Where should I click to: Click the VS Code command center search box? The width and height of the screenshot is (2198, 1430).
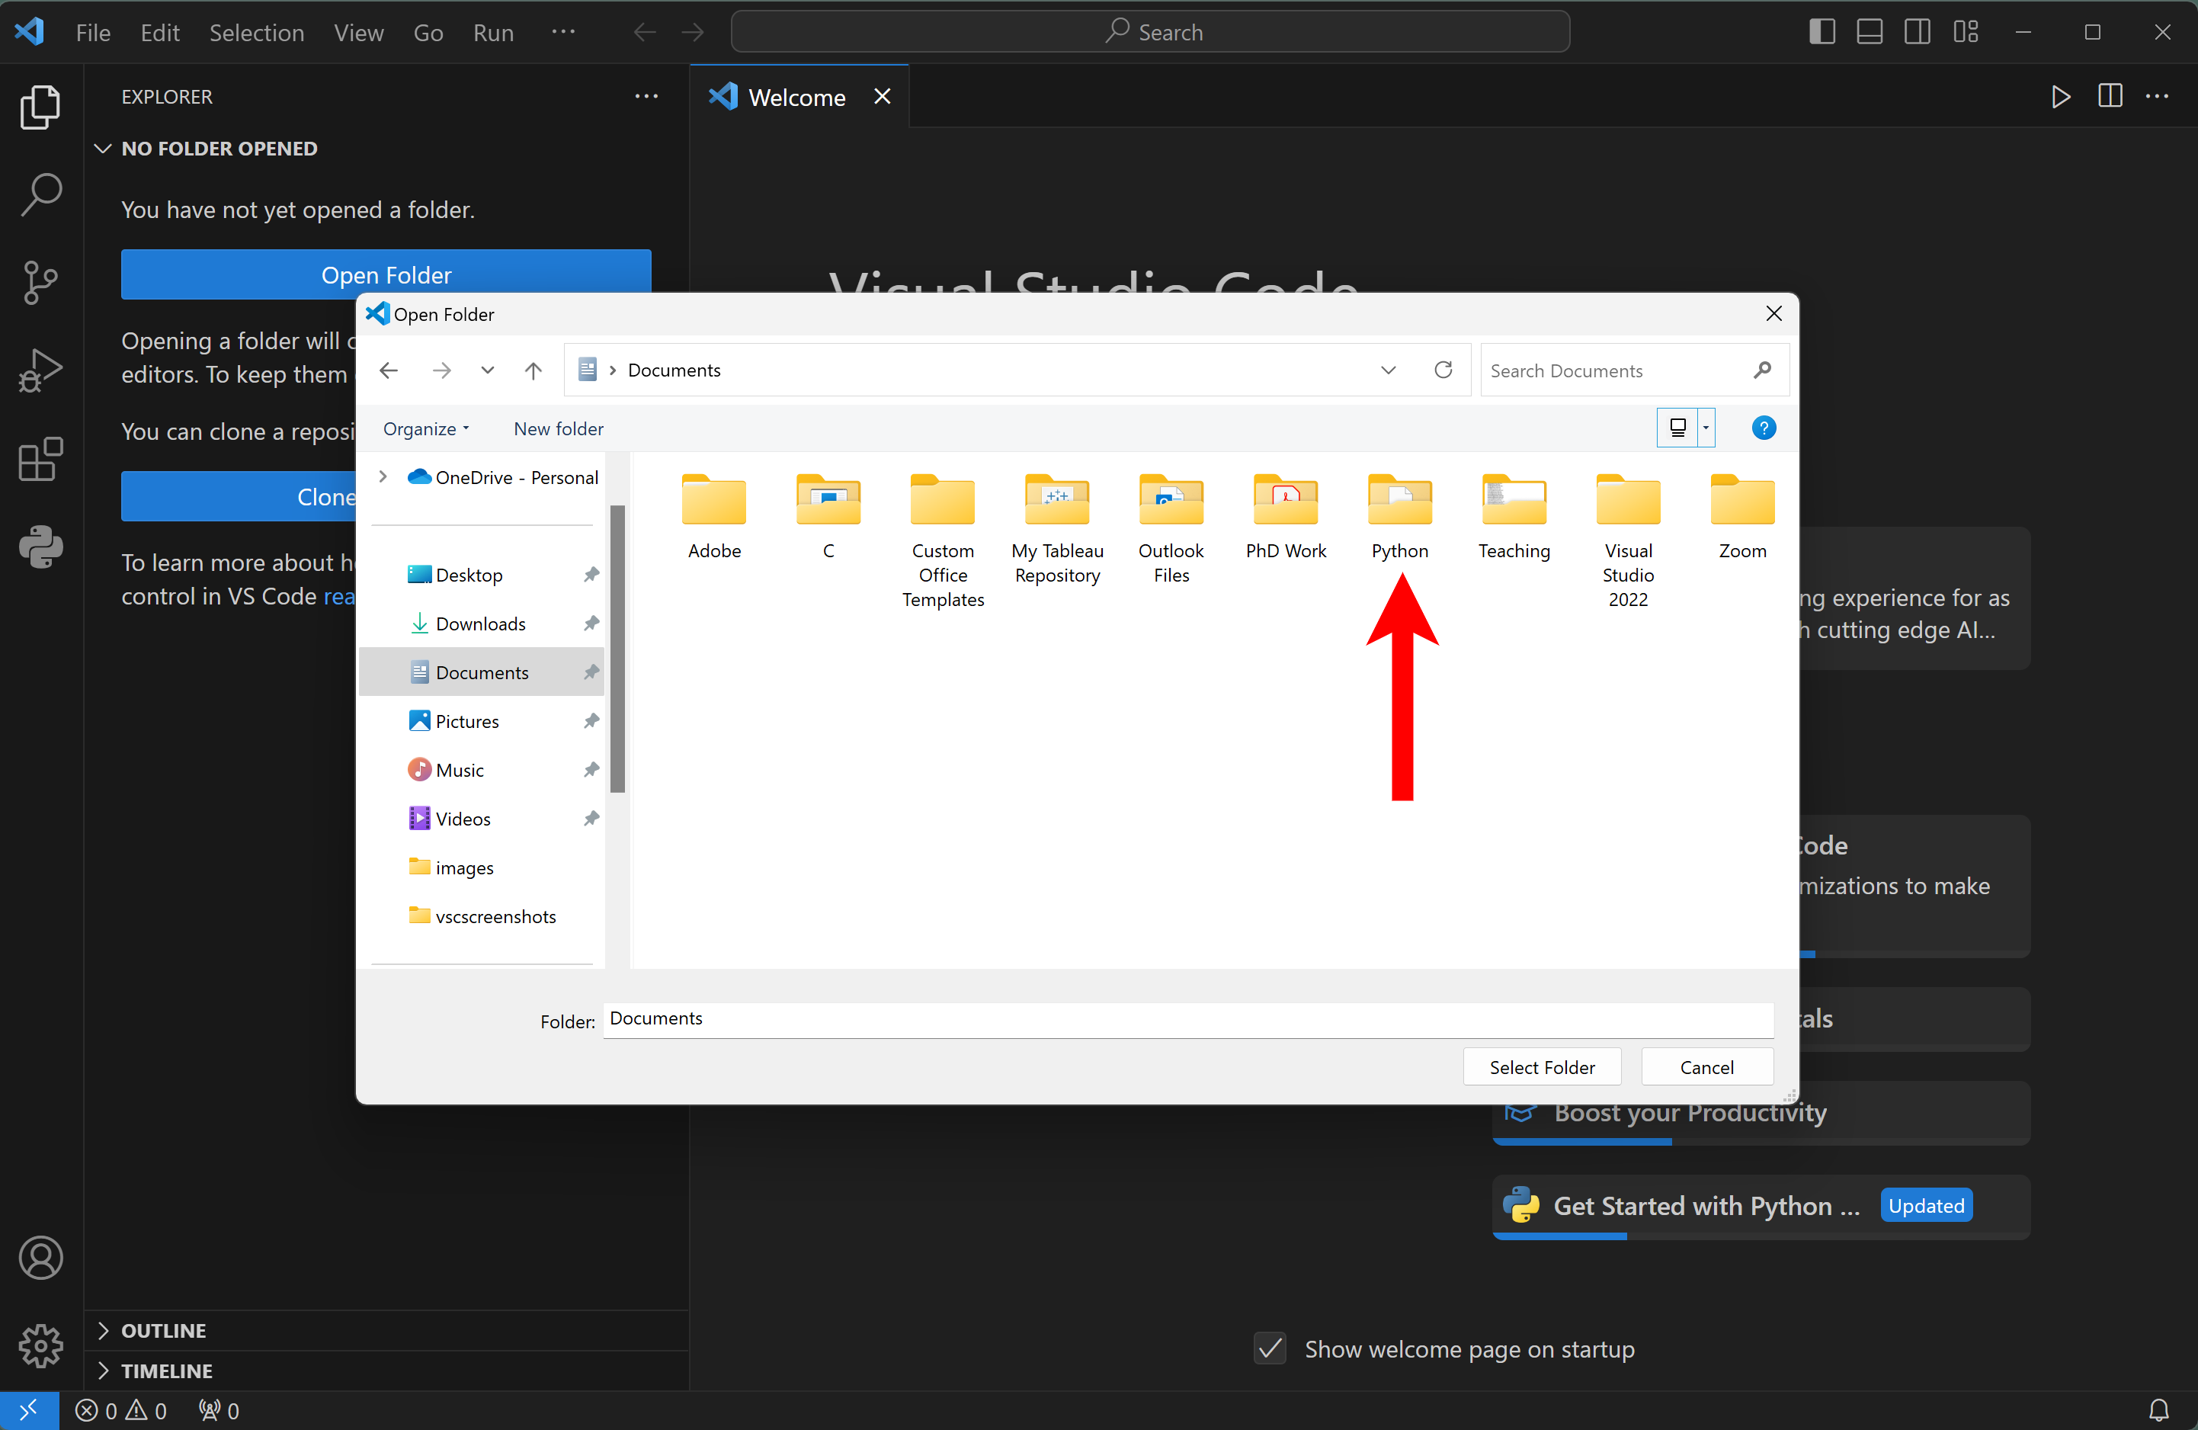click(x=1151, y=32)
